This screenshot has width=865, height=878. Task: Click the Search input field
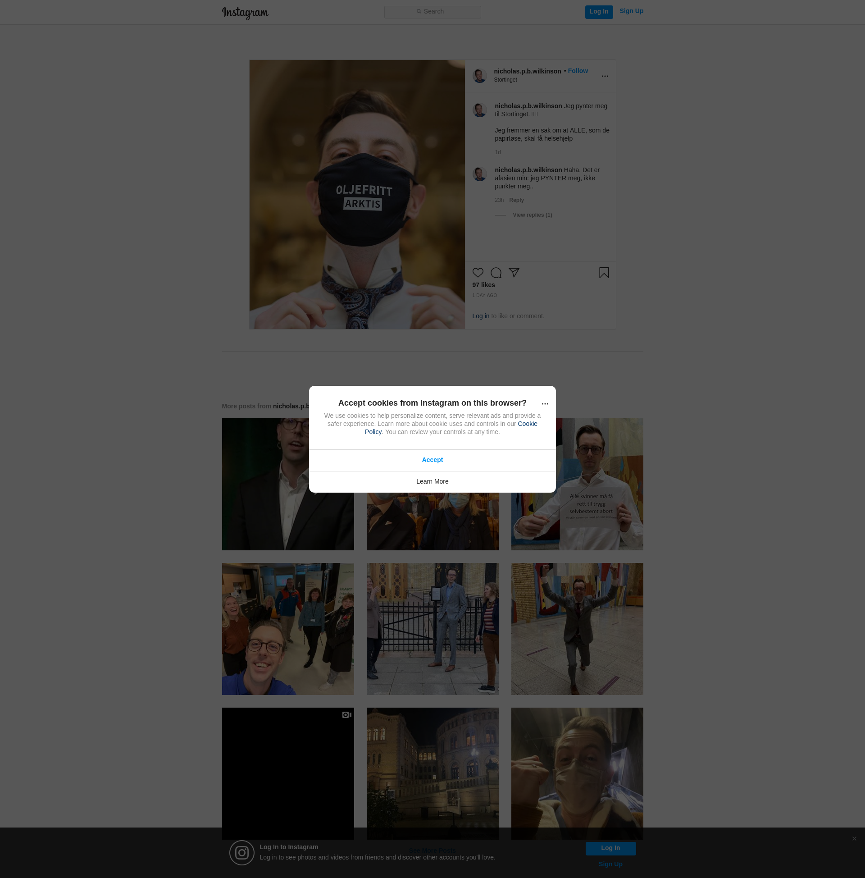point(432,12)
